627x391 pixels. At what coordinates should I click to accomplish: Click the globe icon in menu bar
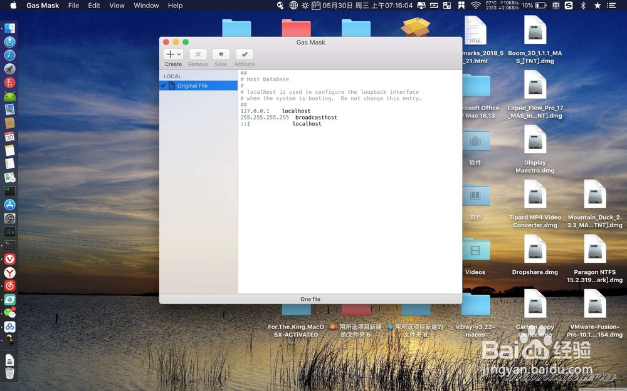[x=293, y=5]
